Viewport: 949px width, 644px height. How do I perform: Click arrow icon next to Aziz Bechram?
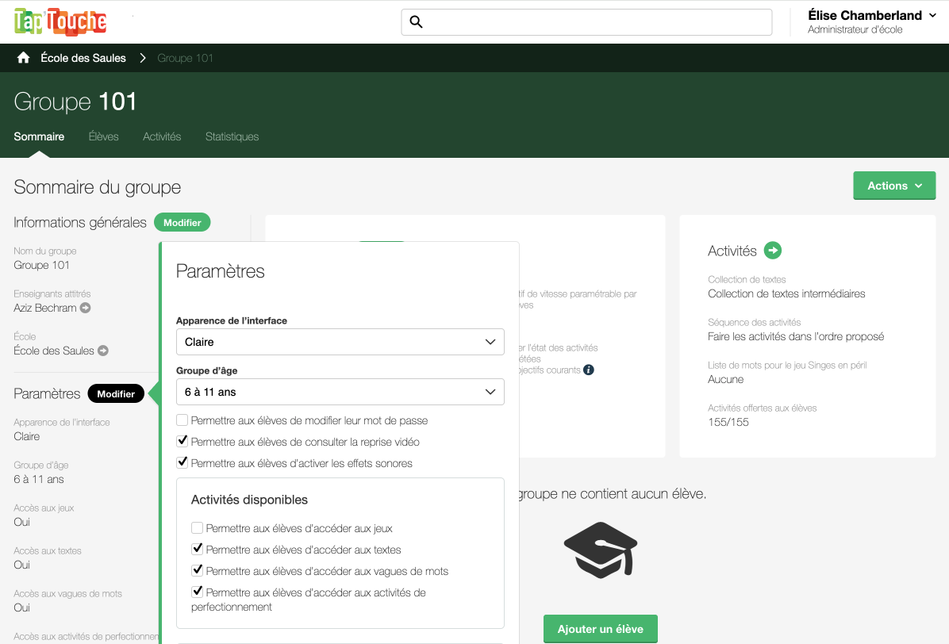[86, 308]
